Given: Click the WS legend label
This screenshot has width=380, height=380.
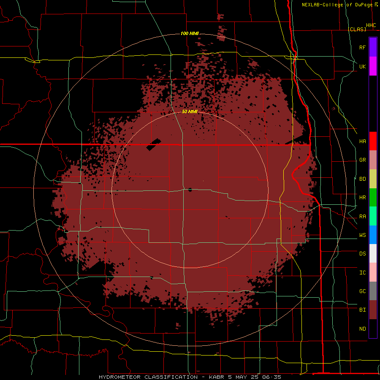Looking at the screenshot, I should tap(363, 235).
